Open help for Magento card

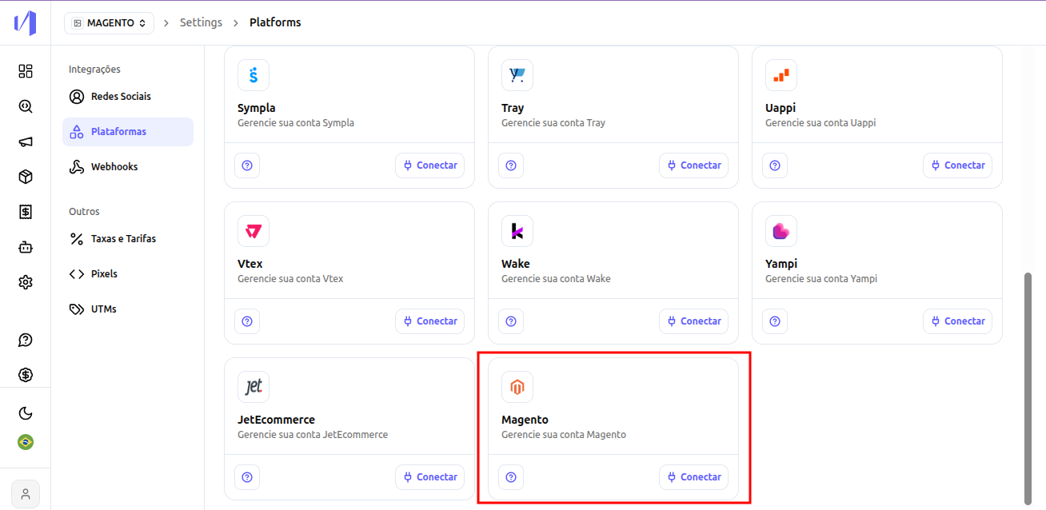coord(511,477)
